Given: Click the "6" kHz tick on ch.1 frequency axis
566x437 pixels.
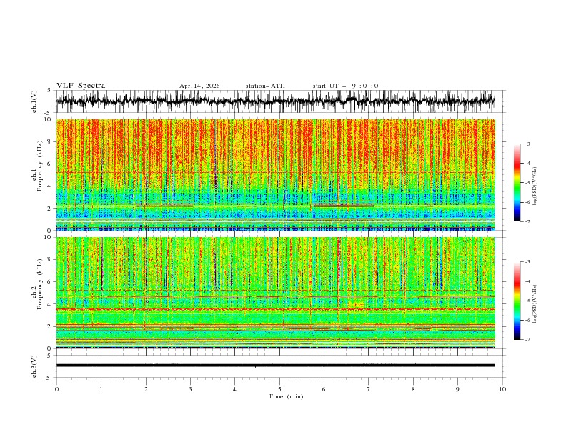Looking at the screenshot, I should 50,164.
